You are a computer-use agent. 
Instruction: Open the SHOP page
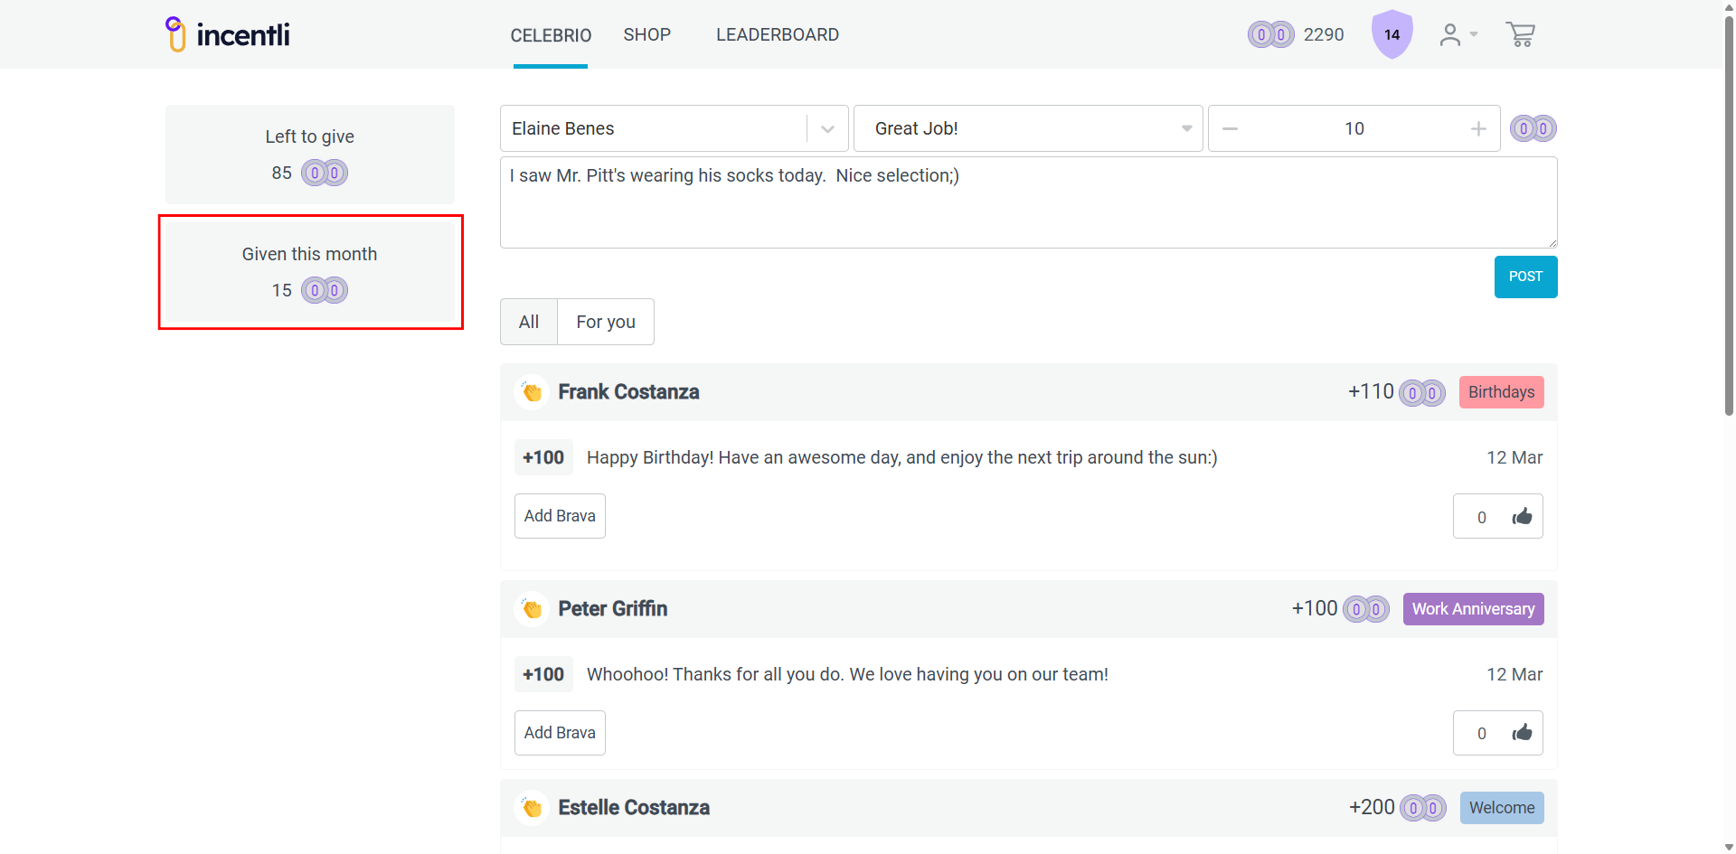[647, 35]
